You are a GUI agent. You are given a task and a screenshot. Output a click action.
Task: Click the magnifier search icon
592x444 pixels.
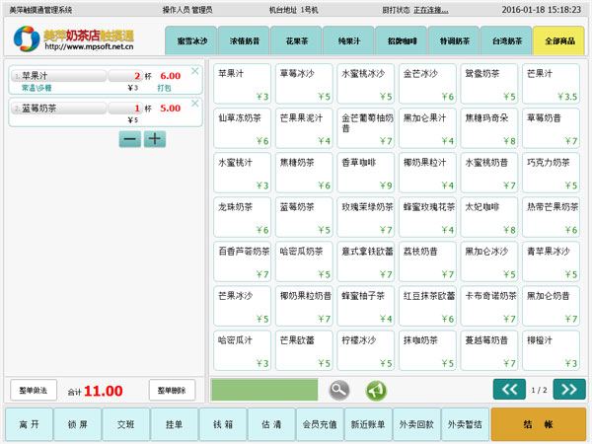click(x=339, y=390)
